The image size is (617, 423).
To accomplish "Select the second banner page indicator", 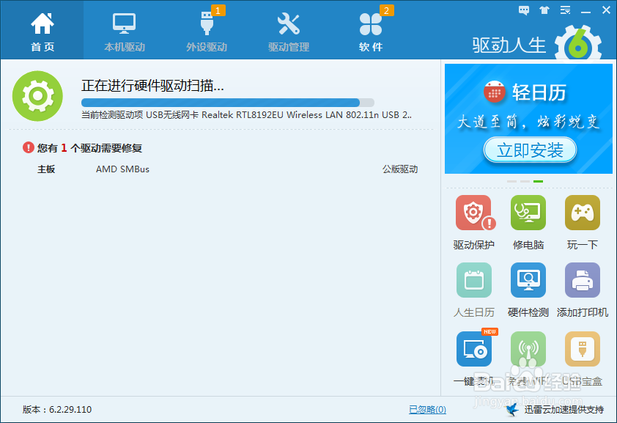I will pos(525,181).
